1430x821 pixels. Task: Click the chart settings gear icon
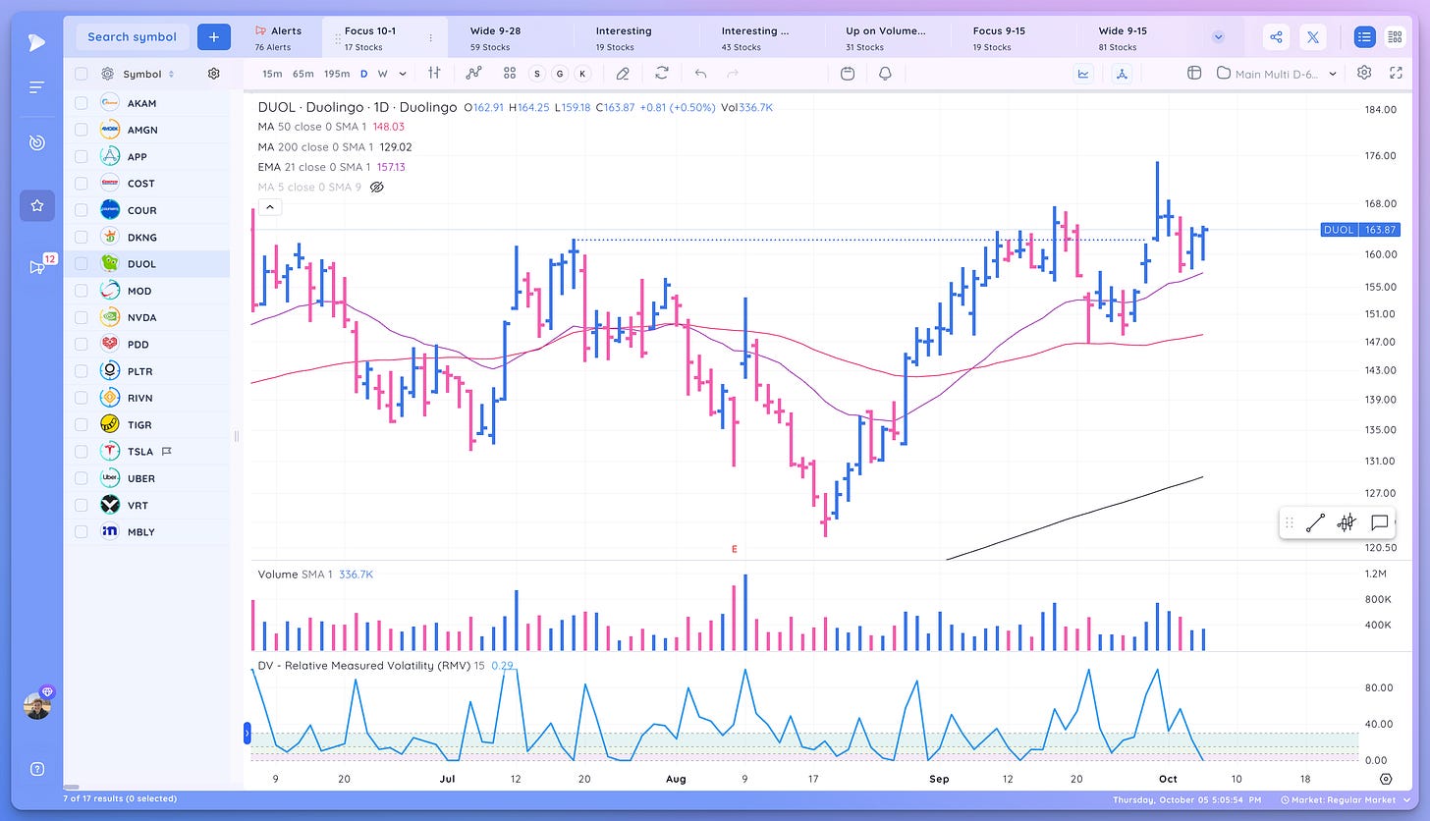[x=1364, y=73]
